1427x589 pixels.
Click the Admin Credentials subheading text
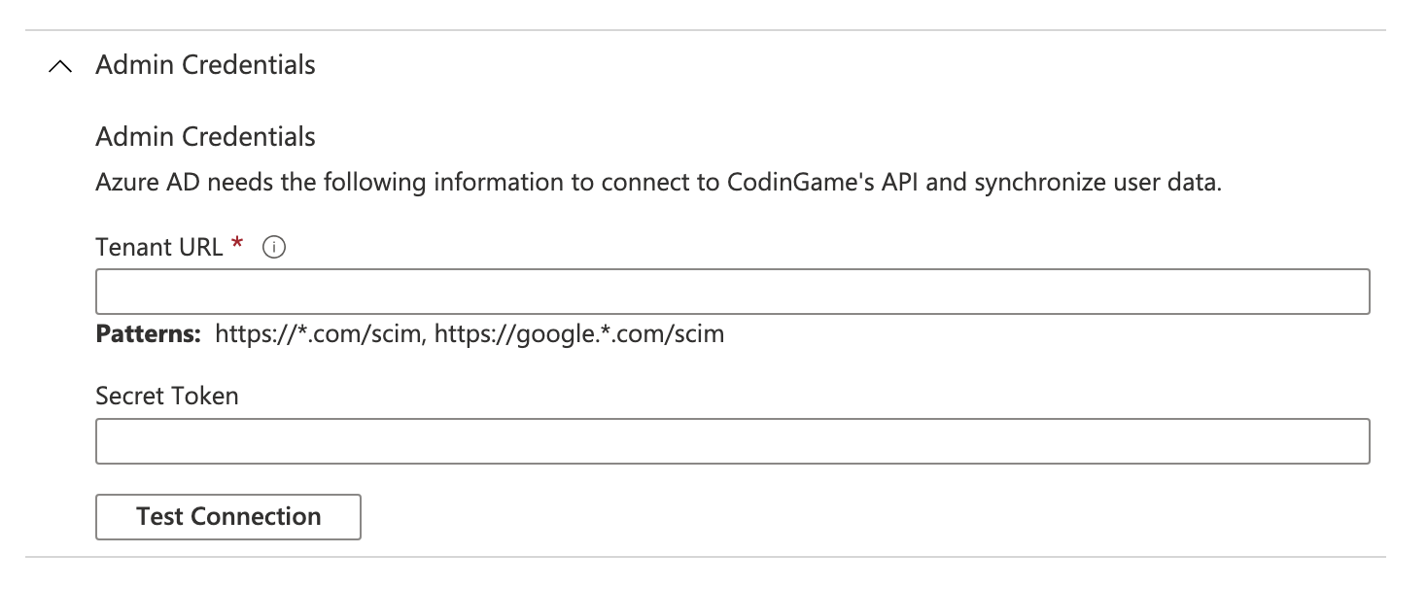coord(205,137)
